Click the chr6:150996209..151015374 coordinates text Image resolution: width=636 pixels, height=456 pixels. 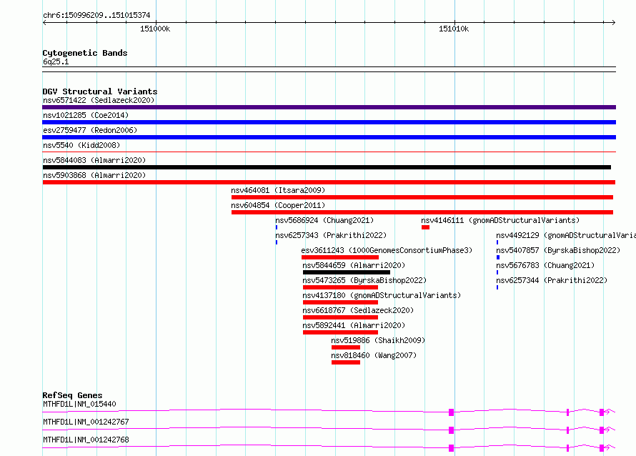click(96, 15)
